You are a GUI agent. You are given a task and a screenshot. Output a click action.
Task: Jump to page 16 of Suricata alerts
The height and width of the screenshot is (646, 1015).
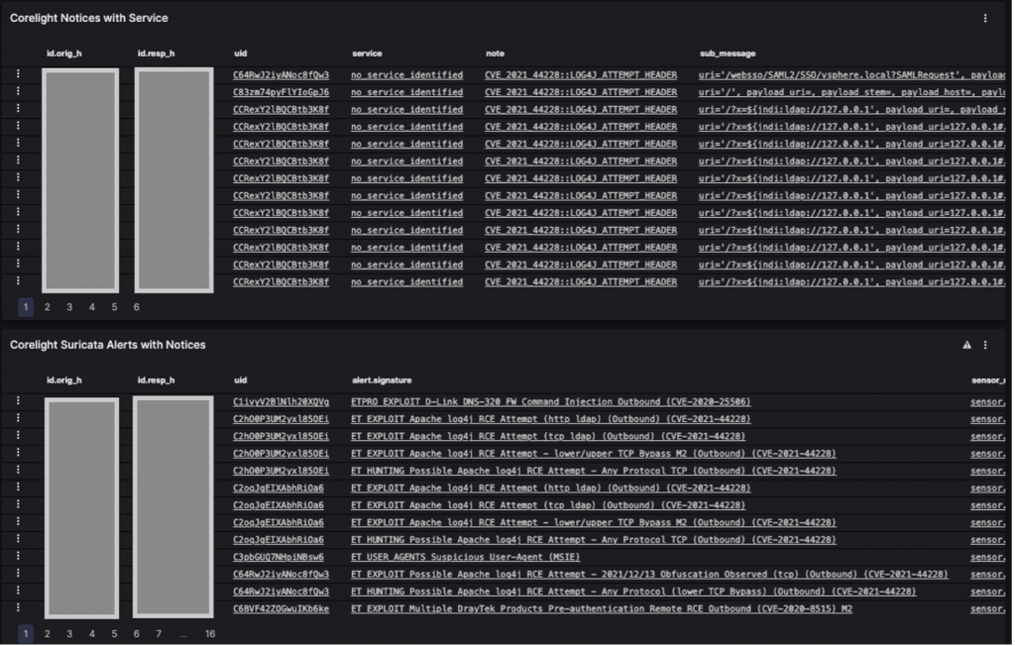click(210, 634)
